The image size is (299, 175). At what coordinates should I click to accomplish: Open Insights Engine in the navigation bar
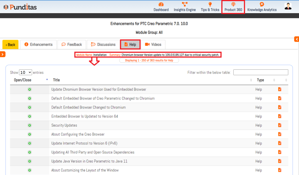[185, 7]
